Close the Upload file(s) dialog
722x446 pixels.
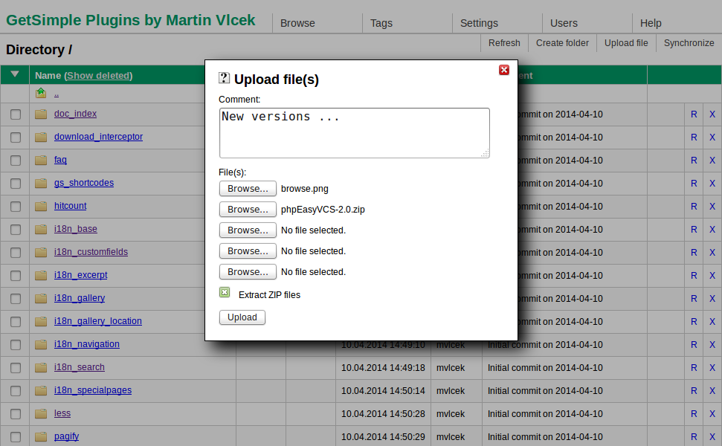click(x=504, y=70)
